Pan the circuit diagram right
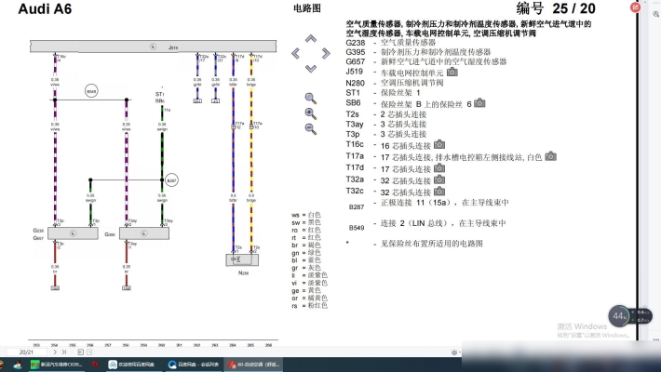 [326, 54]
